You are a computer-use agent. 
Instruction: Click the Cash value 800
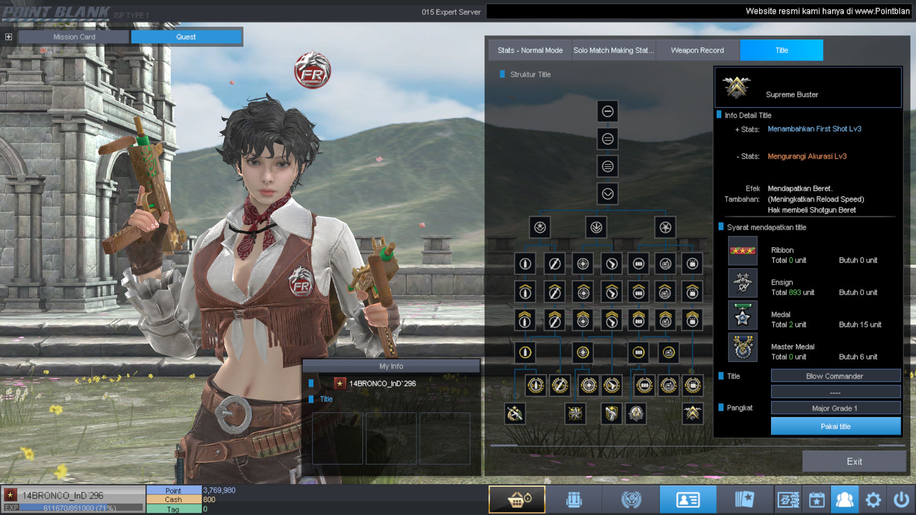click(x=209, y=499)
